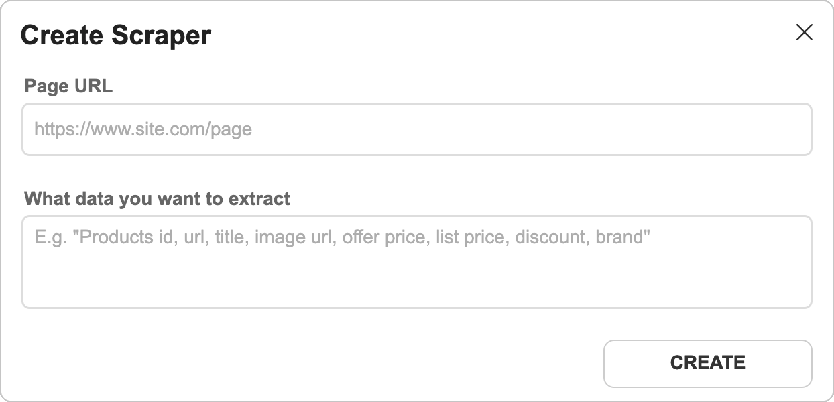Select the data extraction description box
The height and width of the screenshot is (402, 834).
pyautogui.click(x=416, y=262)
